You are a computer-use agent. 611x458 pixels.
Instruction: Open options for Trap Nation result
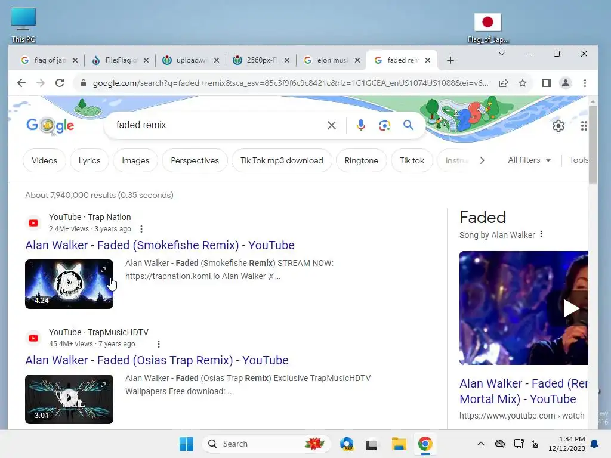[141, 229]
